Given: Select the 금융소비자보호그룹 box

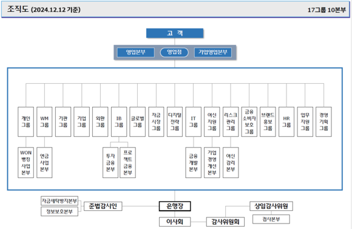Looking at the screenshot, I should (x=249, y=122).
